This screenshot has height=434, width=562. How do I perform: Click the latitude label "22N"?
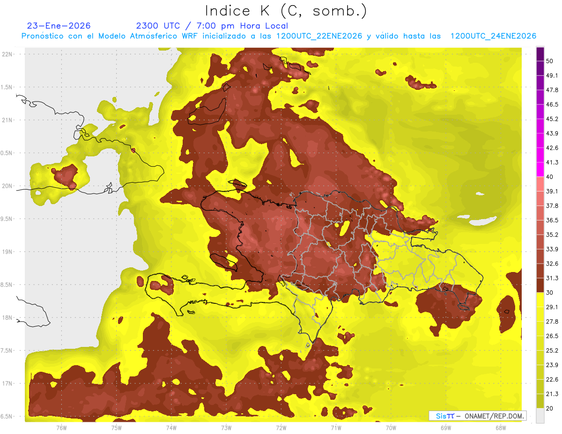click(x=7, y=54)
